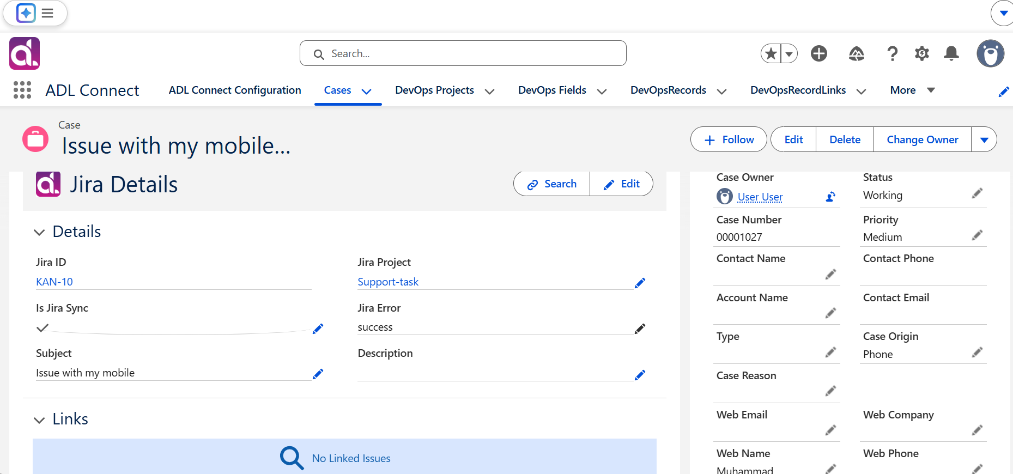The height and width of the screenshot is (474, 1013).
Task: Click the KAN-10 Jira ID link
Action: pyautogui.click(x=54, y=282)
